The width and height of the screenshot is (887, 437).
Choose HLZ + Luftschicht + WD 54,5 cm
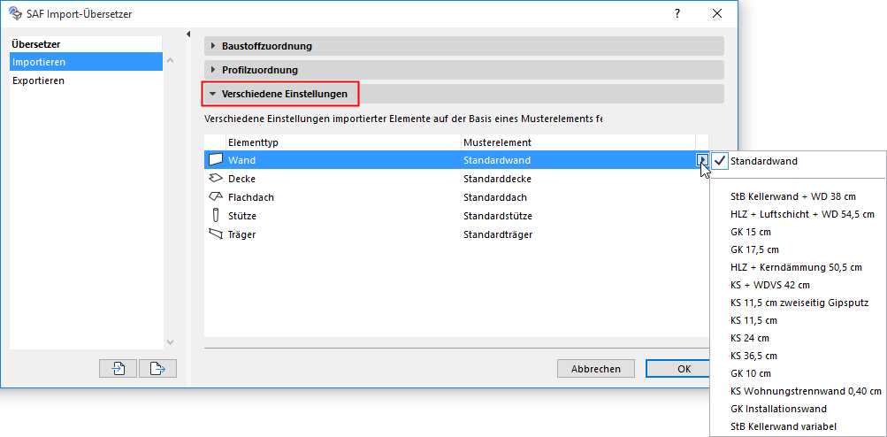point(802,214)
